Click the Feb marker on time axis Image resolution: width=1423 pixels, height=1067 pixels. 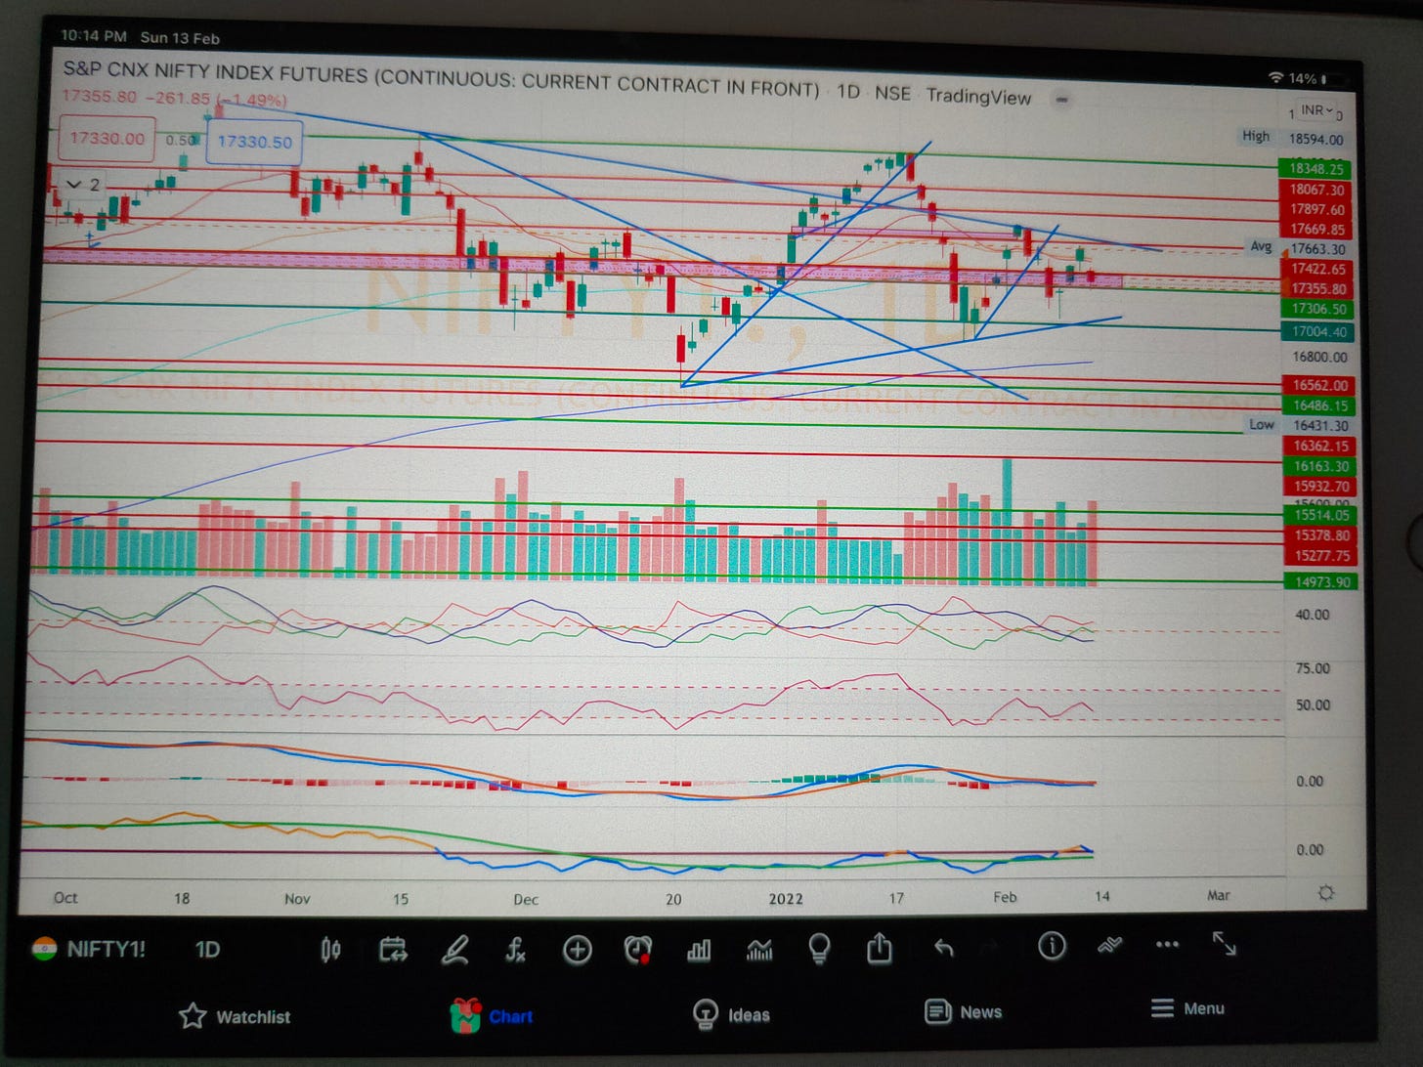click(x=1005, y=897)
